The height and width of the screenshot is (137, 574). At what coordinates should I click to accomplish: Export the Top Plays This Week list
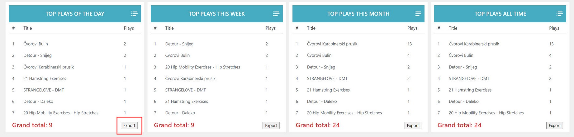point(271,125)
